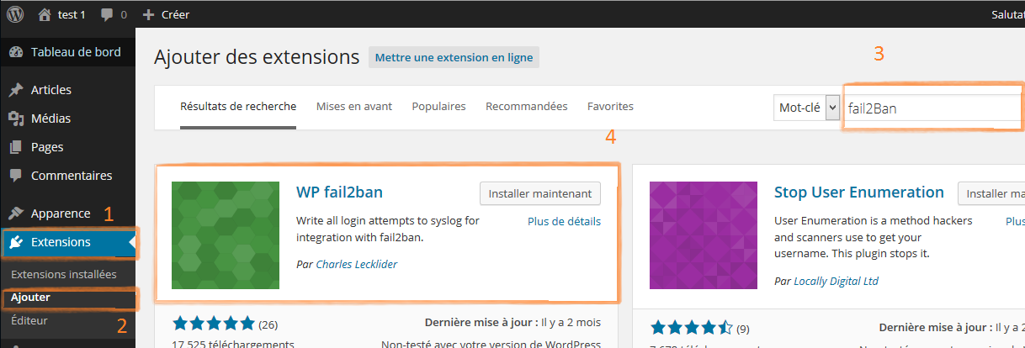Screen dimensions: 1025x348
Task: Open the Éditeur submenu item
Action: (29, 320)
